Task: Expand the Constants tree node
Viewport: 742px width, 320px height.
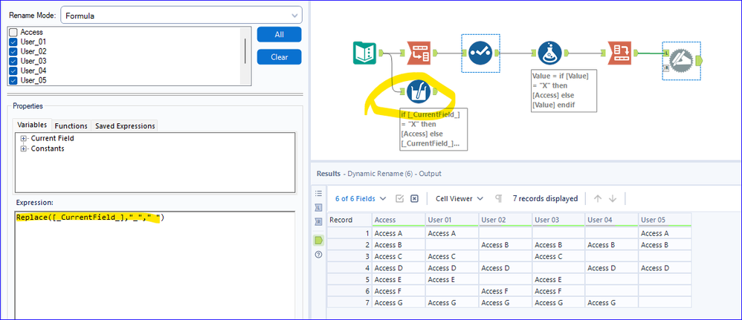Action: click(23, 148)
